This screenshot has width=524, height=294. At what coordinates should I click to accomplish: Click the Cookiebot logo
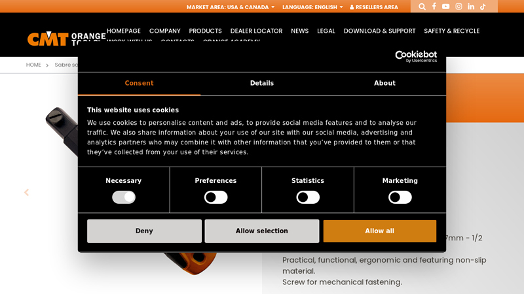point(416,57)
